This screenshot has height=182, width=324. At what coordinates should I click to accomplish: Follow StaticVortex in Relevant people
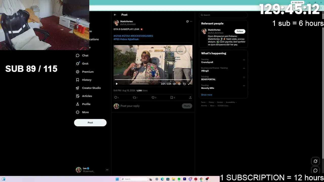[x=240, y=31]
